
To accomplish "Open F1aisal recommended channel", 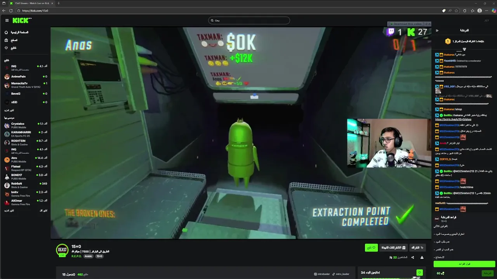I will 25,168.
